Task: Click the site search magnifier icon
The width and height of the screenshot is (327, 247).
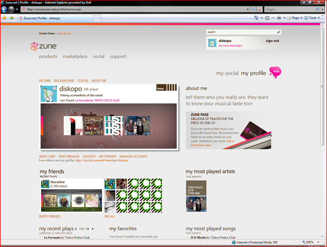Action: [x=279, y=32]
